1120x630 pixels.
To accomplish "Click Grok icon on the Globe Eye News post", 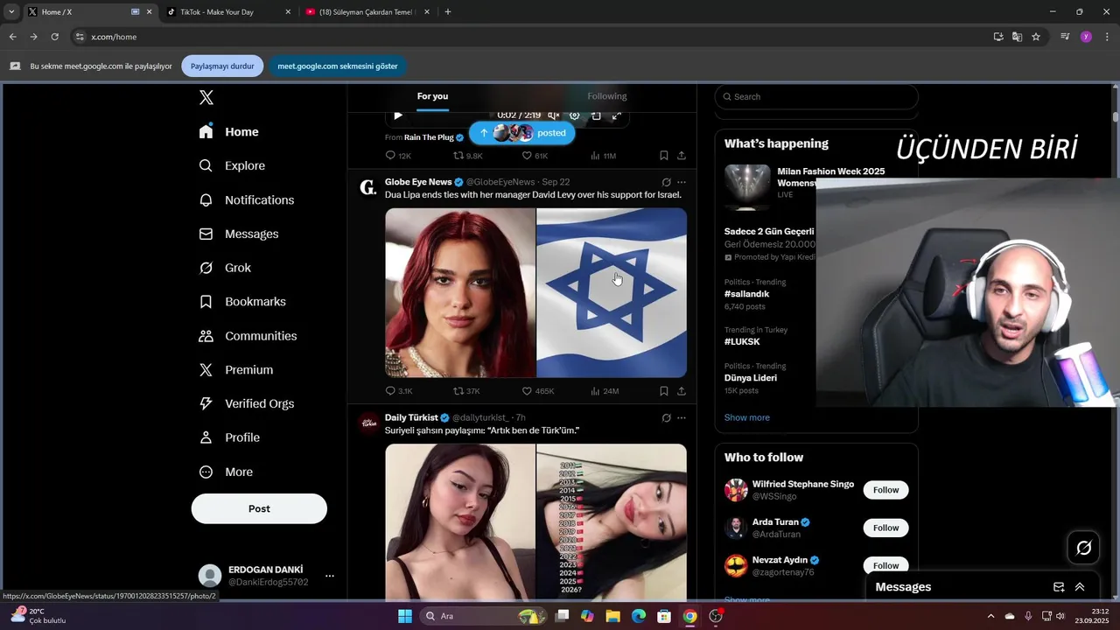I will [x=666, y=182].
